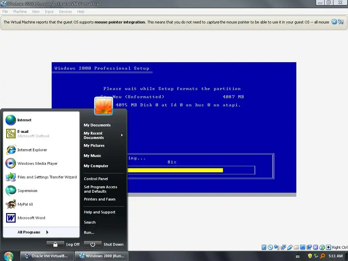The height and width of the screenshot is (261, 348).
Task: Click the yellow formatting progress bar
Action: pyautogui.click(x=175, y=170)
